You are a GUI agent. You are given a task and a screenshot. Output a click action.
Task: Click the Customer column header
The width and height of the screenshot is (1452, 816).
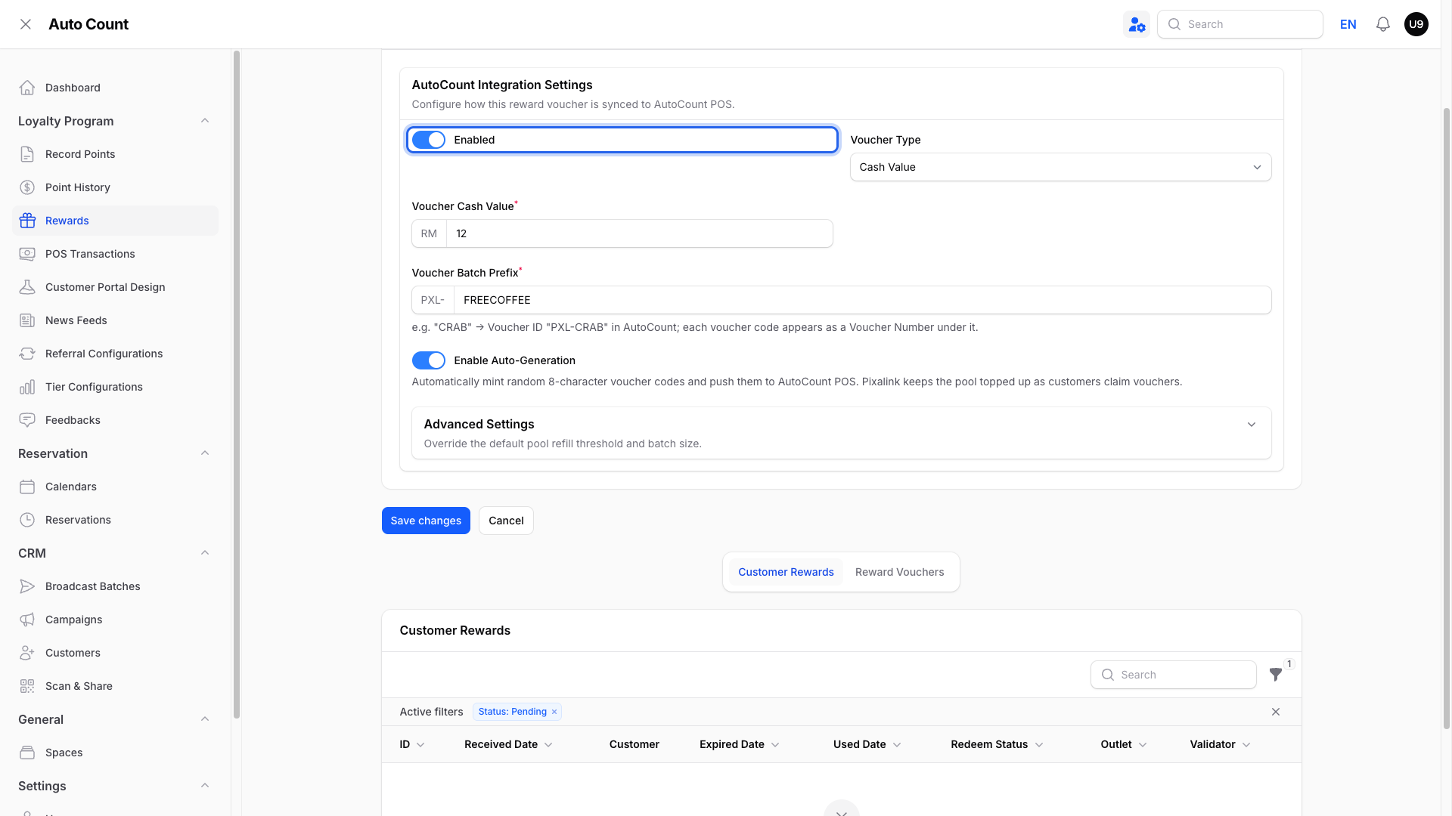coord(634,744)
